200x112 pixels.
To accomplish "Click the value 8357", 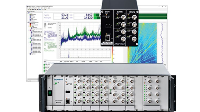I will [89, 15].
